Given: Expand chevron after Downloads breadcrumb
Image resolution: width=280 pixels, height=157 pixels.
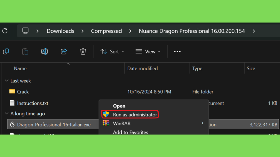Looking at the screenshot, I should pyautogui.click(x=83, y=31).
